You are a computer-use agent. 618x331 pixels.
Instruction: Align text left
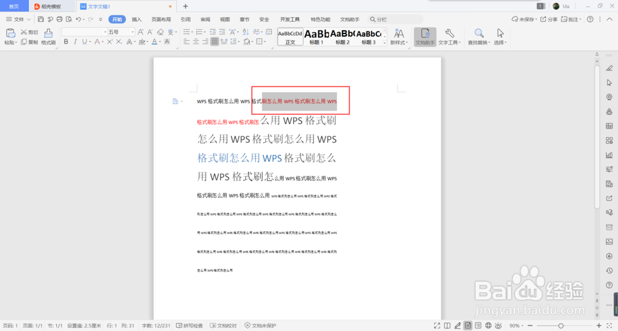(x=187, y=42)
